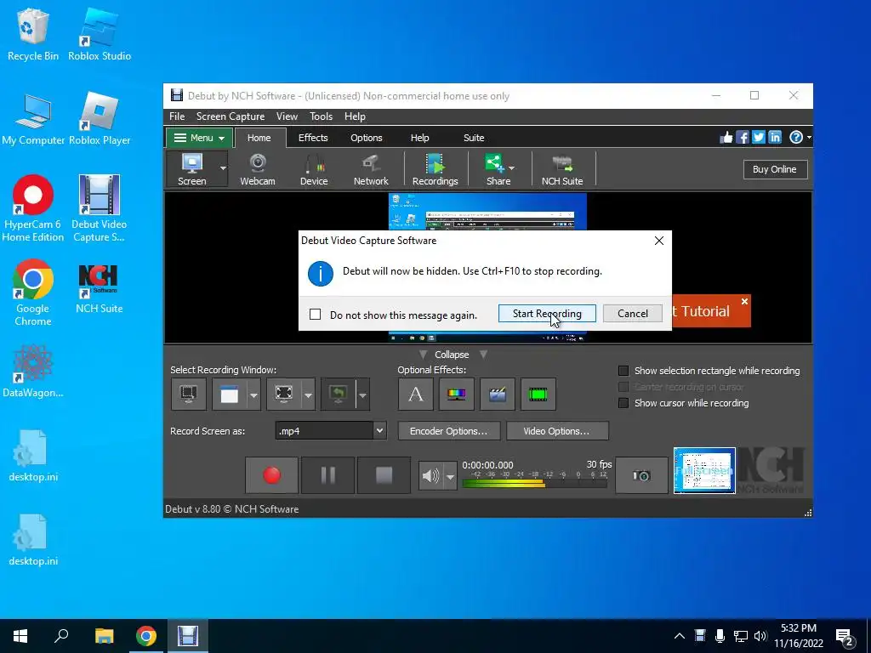Open green screen effect
This screenshot has height=653, width=871.
coord(538,395)
